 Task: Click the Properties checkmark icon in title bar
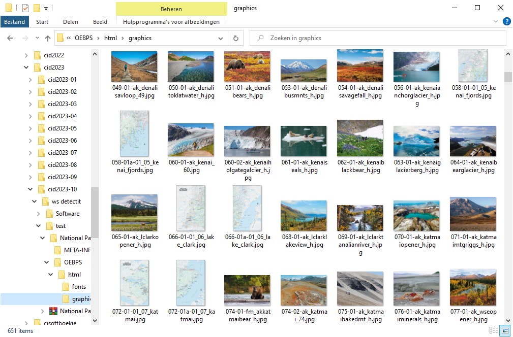[25, 8]
